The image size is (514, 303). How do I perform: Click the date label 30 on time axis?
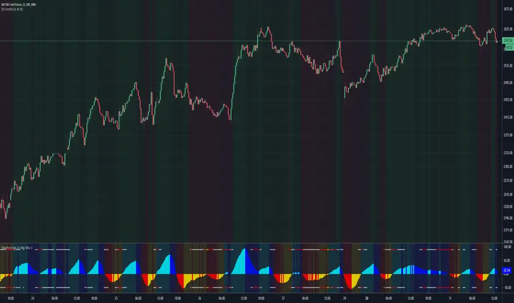click(367, 299)
